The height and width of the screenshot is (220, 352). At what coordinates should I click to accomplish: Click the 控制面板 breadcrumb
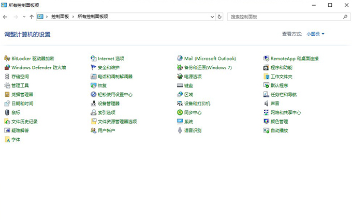(x=60, y=17)
